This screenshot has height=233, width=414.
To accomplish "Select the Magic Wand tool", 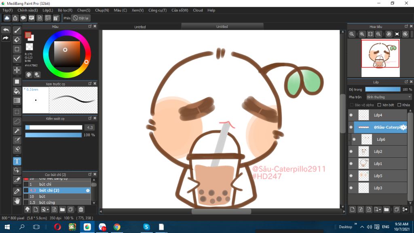I will [x=17, y=131].
